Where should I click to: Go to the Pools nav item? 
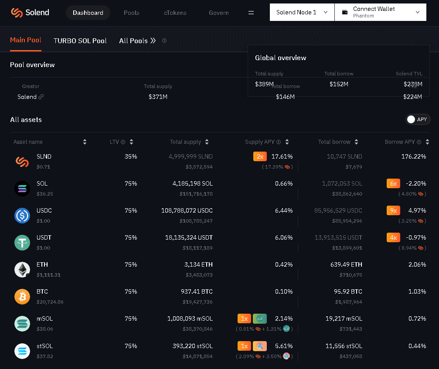[132, 13]
